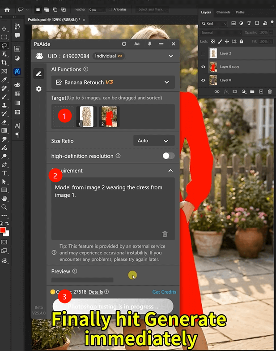Click Select and Mask button
276x351 pixels.
(152, 9)
